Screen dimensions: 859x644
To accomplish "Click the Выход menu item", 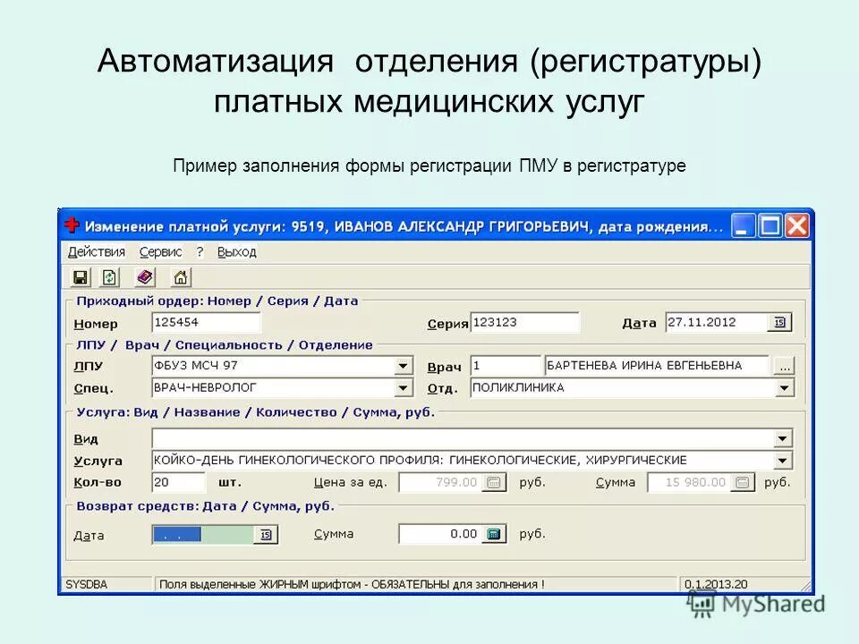I will point(237,252).
